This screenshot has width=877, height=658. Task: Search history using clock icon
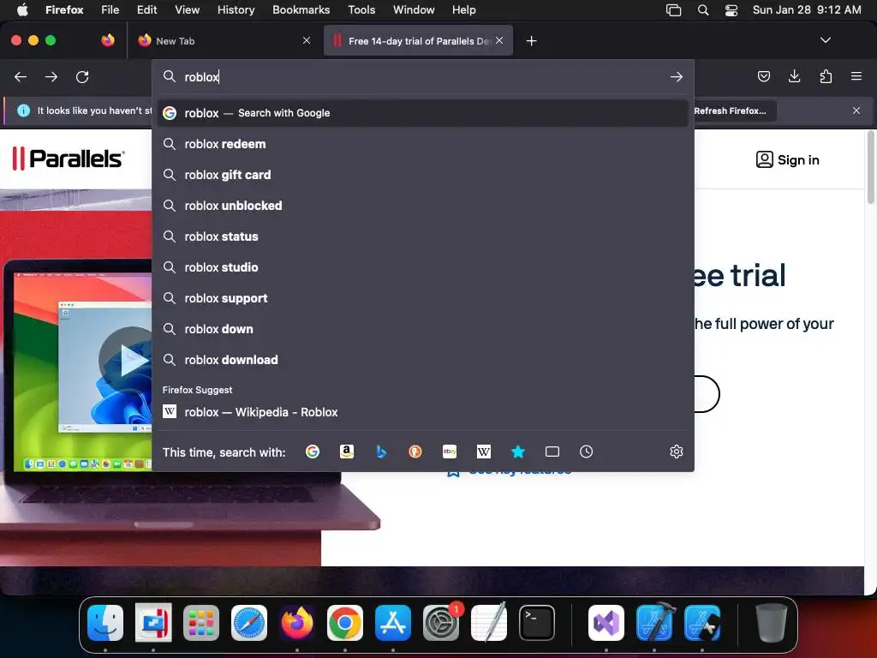click(x=586, y=452)
